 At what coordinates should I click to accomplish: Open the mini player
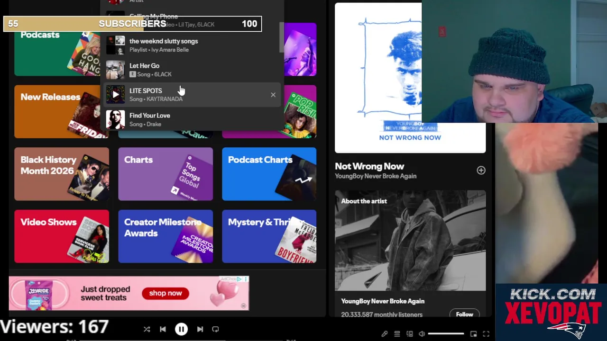(473, 334)
